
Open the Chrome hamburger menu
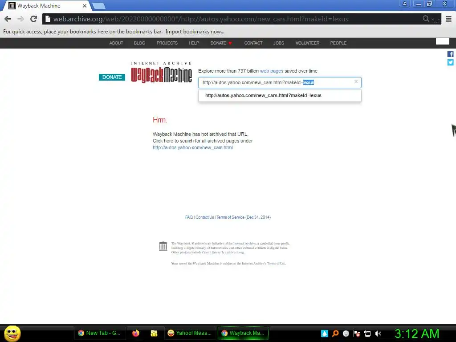click(x=449, y=19)
